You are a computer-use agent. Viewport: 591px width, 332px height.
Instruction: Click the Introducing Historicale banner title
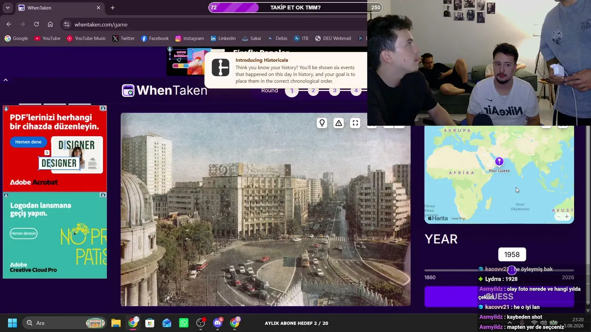point(262,60)
